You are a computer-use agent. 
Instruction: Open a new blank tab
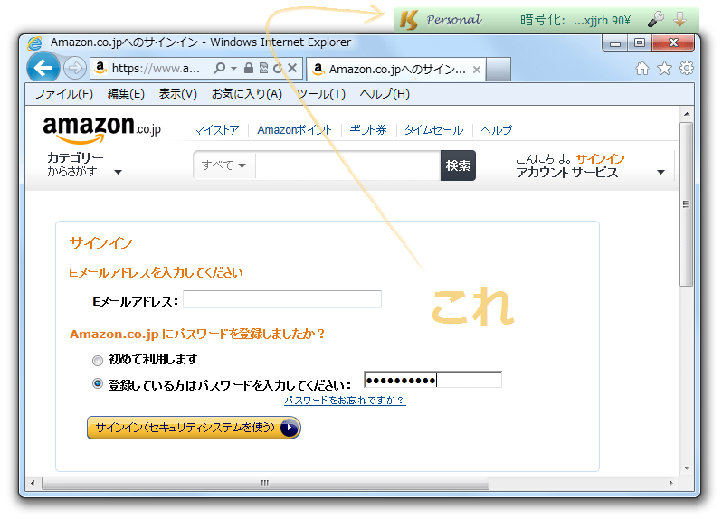pyautogui.click(x=499, y=70)
